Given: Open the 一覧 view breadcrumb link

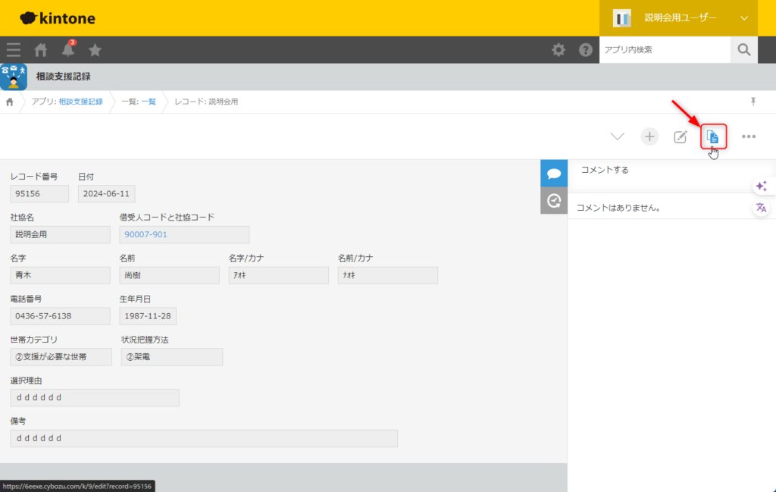Looking at the screenshot, I should 148,102.
